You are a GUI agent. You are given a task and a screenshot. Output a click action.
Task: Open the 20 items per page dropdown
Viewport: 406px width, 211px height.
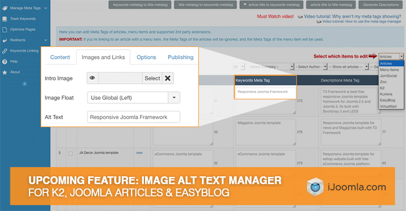pyautogui.click(x=238, y=67)
